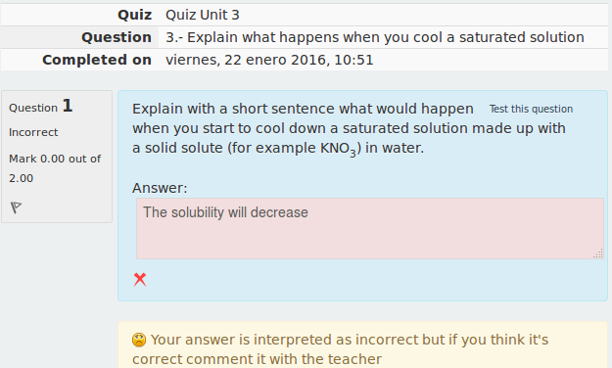Click the Incorrect status text
612x368 pixels.
pyautogui.click(x=33, y=133)
